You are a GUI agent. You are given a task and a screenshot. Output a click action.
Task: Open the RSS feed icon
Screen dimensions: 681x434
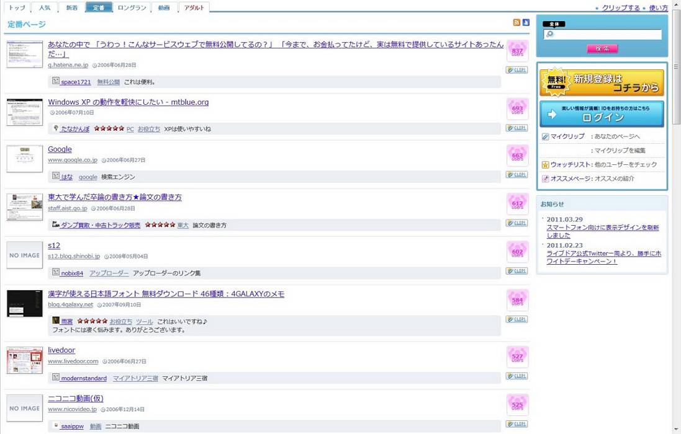[x=516, y=22]
